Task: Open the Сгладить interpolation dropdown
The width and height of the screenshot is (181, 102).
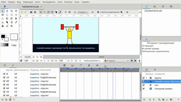Action: click(117, 61)
